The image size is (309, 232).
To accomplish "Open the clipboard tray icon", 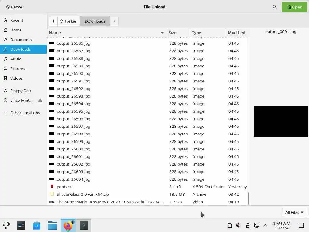I will tap(229, 225).
